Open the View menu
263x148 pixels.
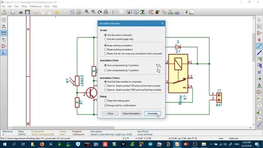[16, 7]
